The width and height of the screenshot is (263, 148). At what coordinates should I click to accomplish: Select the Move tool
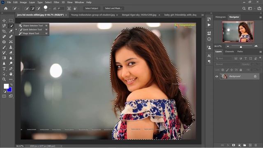[4, 21]
